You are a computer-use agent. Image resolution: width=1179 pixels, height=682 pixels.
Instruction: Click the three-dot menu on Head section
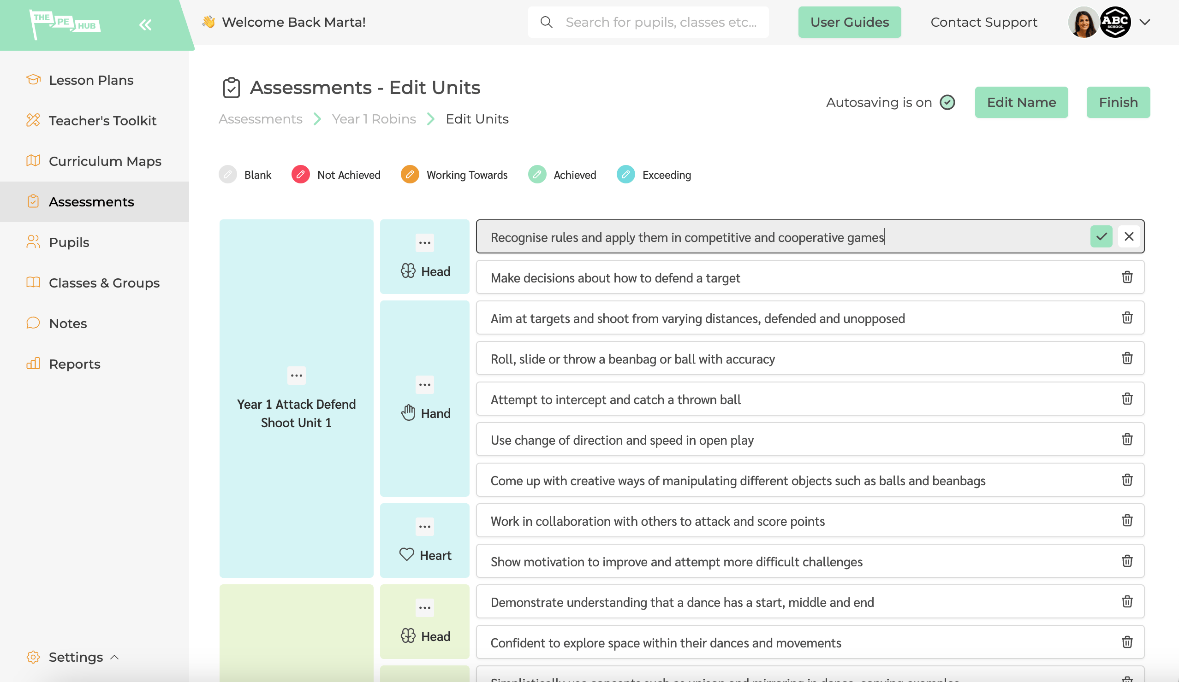(x=424, y=243)
